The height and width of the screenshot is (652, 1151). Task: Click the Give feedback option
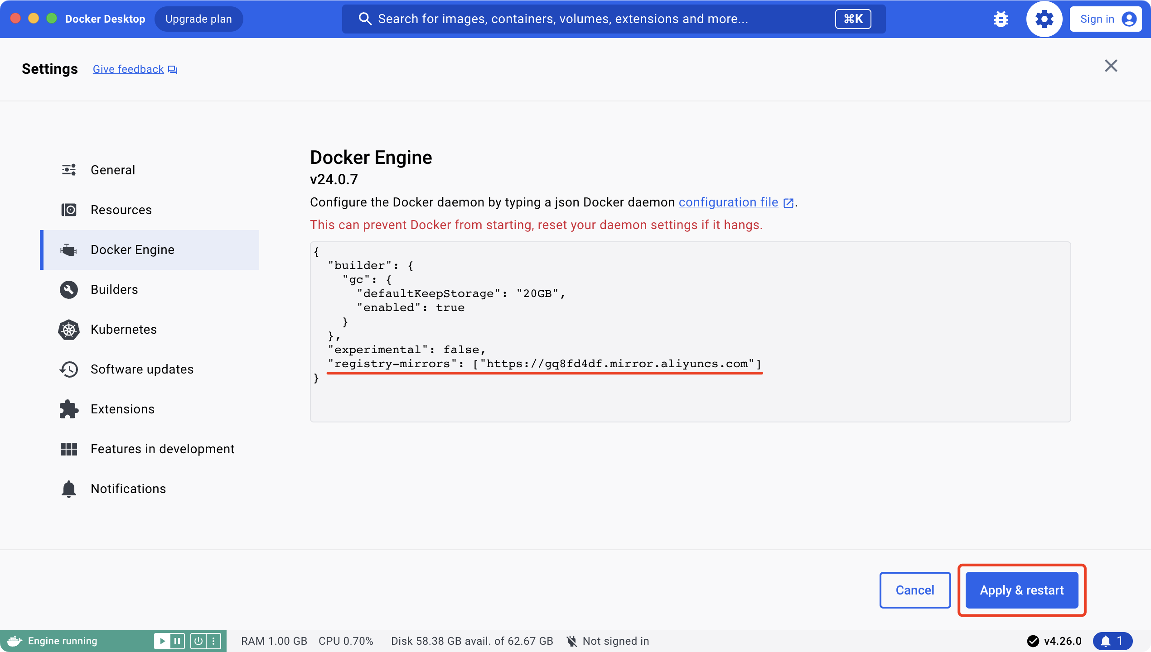click(135, 69)
